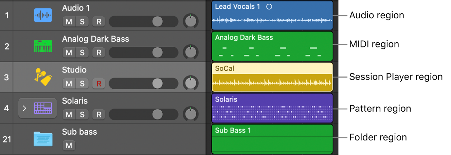Mute the Sub bass folder track
The image size is (451, 155).
tap(69, 146)
